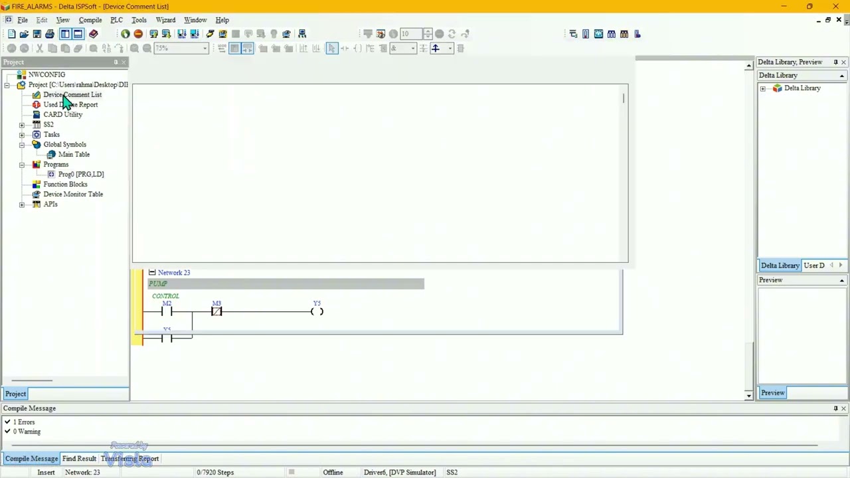Viewport: 850px width, 478px height.
Task: Click the debug watch icon on top toolbar
Action: click(381, 34)
